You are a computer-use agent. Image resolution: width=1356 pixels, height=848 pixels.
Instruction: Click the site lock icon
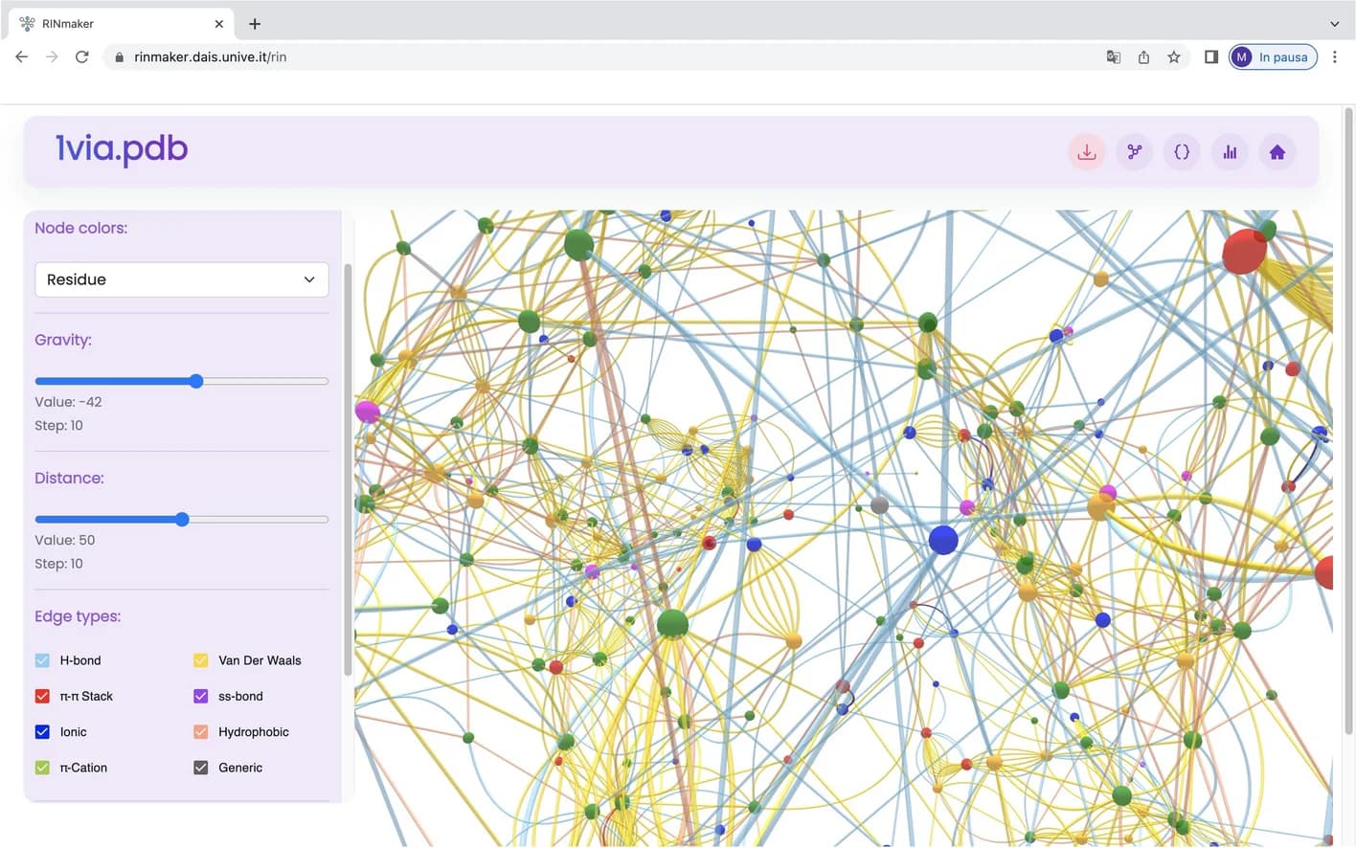coord(119,57)
